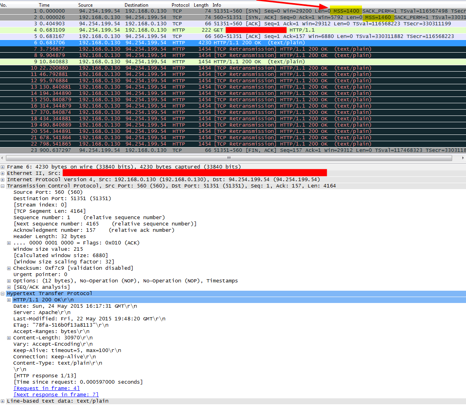The height and width of the screenshot is (407, 466).
Task: Expand the SEQ/ACK analysis node
Action: pos(9,287)
